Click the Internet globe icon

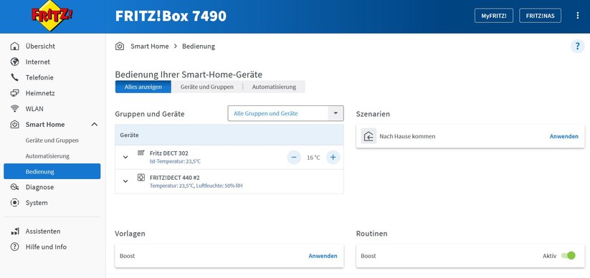14,62
